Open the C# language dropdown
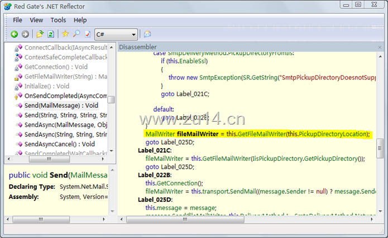Viewport: 388px width, 238px height. 116,34
